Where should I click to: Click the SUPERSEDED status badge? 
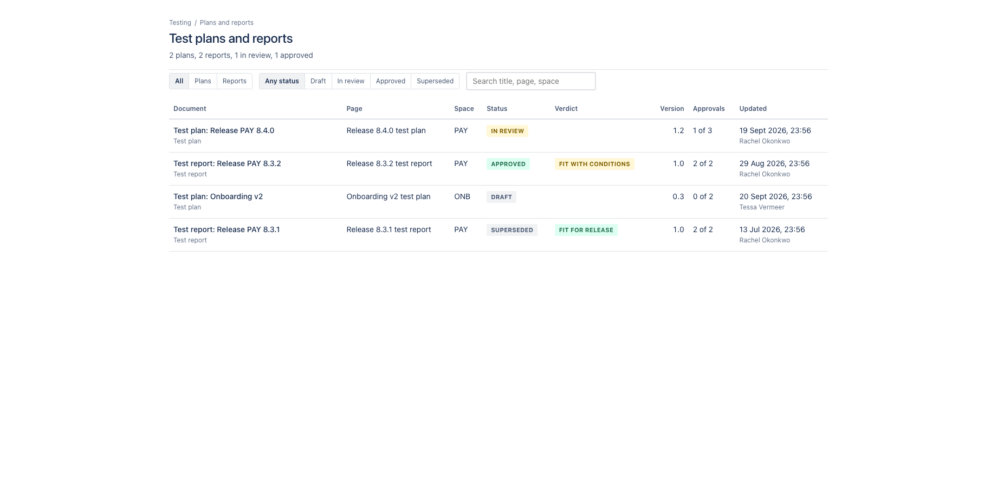tap(512, 230)
